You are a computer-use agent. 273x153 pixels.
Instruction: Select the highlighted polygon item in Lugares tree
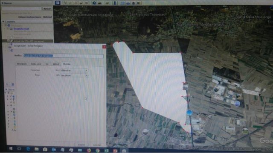pyautogui.click(x=29, y=41)
